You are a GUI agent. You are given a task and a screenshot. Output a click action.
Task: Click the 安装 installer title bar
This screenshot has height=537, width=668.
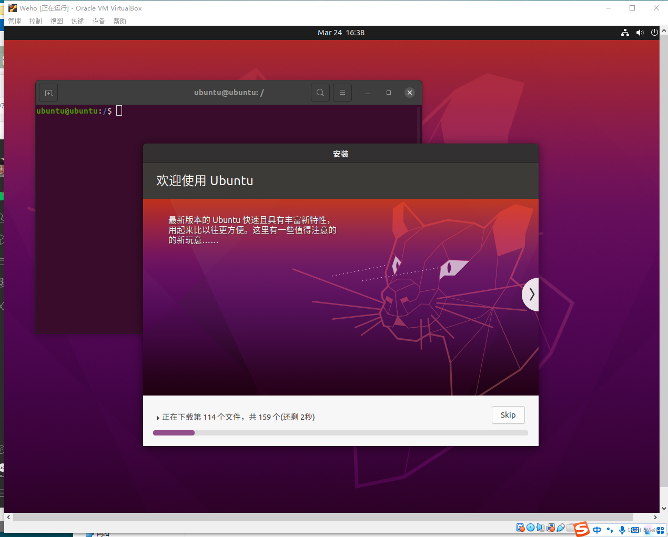(x=341, y=154)
